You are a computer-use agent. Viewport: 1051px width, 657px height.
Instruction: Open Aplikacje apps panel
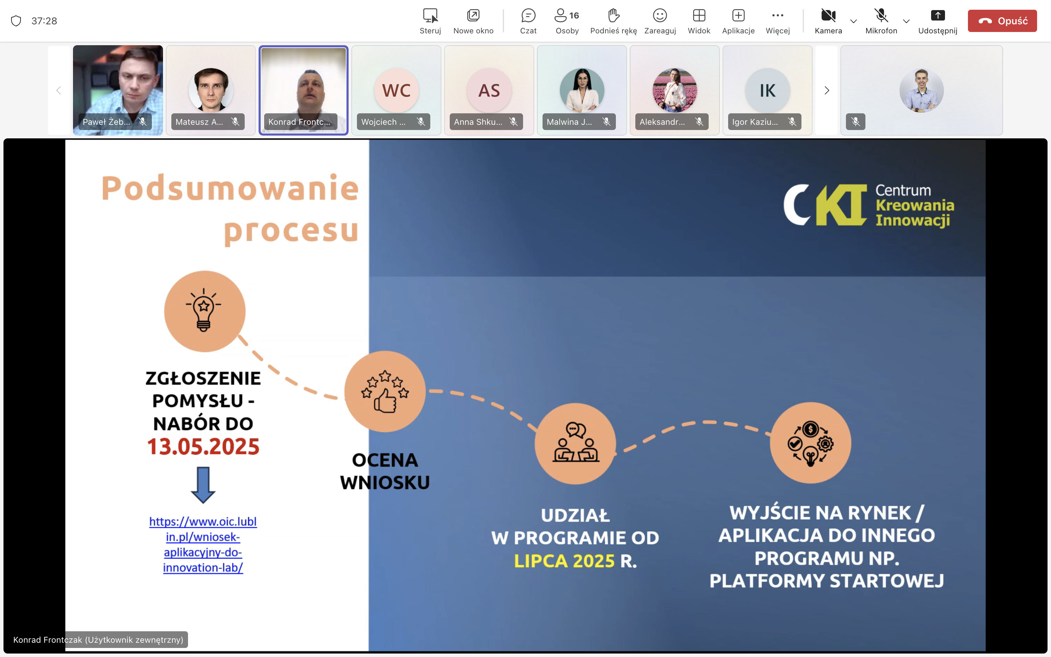(738, 21)
